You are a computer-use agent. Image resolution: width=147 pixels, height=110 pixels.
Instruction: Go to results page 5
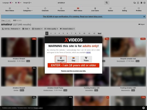(63, 33)
